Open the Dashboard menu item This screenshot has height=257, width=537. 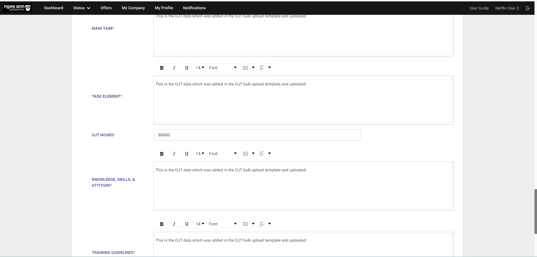tap(53, 8)
